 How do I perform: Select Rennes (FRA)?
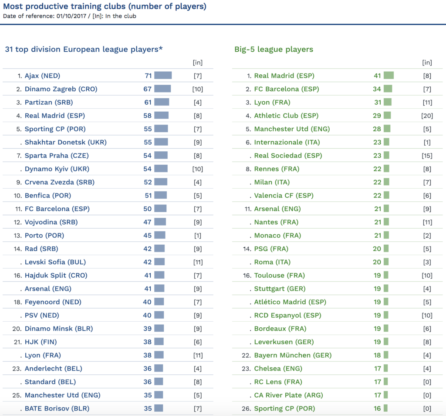click(277, 169)
